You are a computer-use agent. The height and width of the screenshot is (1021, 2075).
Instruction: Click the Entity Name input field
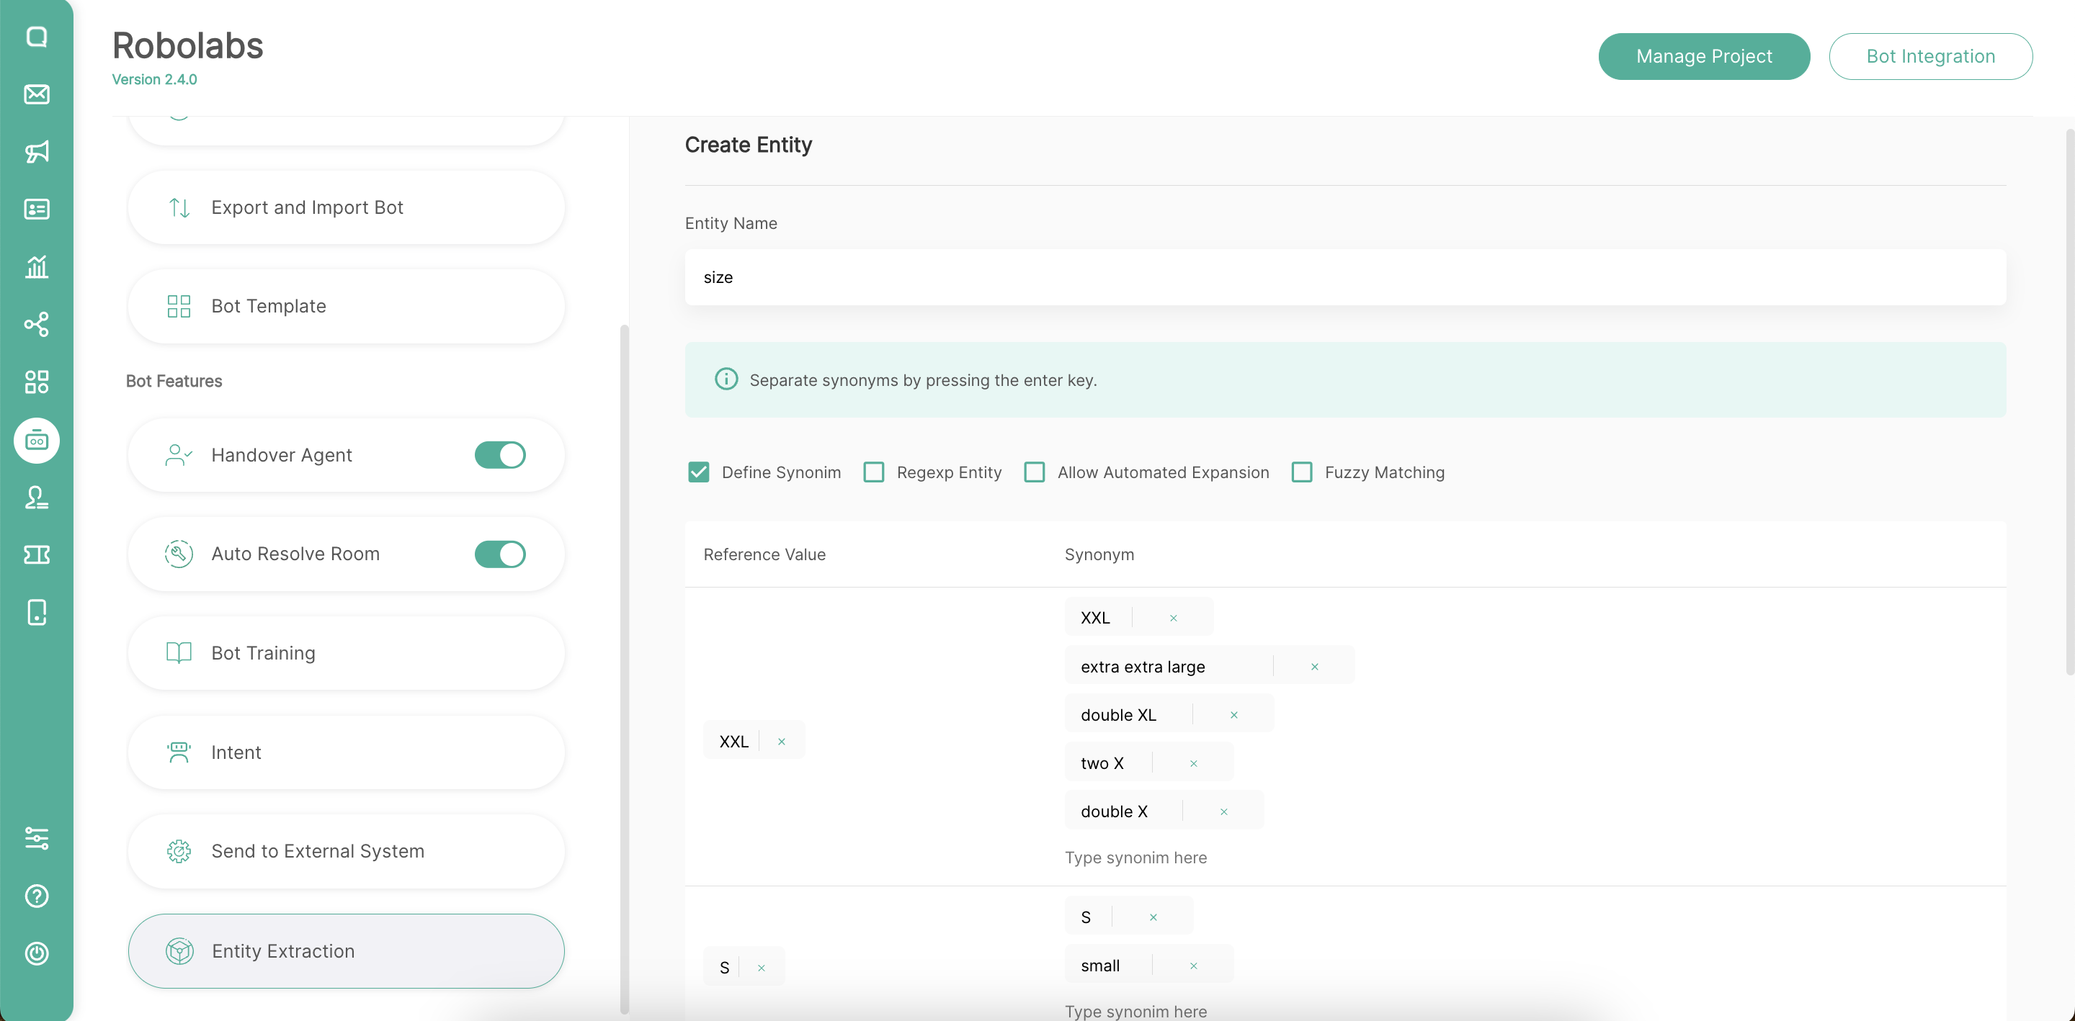click(x=1344, y=277)
